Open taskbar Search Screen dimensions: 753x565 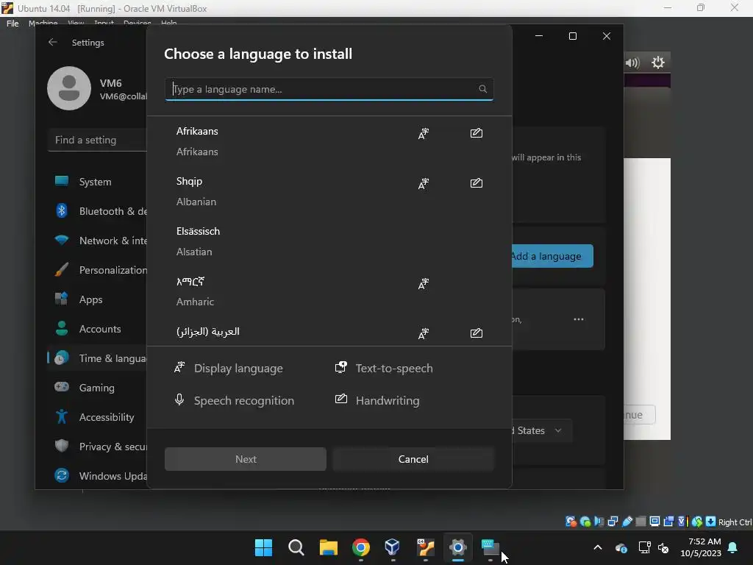(296, 547)
